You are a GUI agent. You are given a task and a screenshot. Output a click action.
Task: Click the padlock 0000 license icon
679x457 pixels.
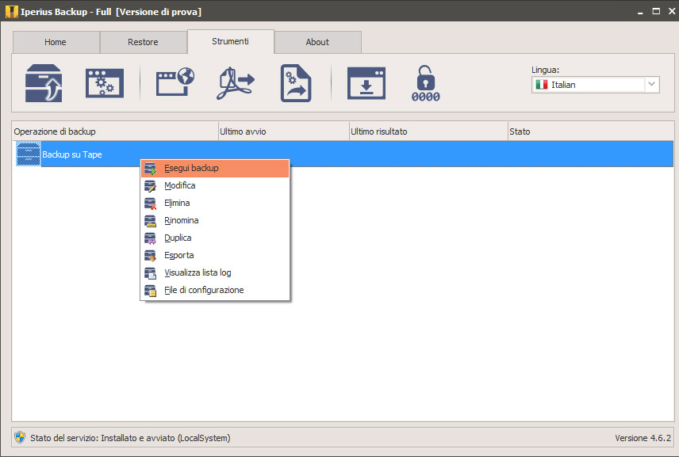tap(426, 83)
